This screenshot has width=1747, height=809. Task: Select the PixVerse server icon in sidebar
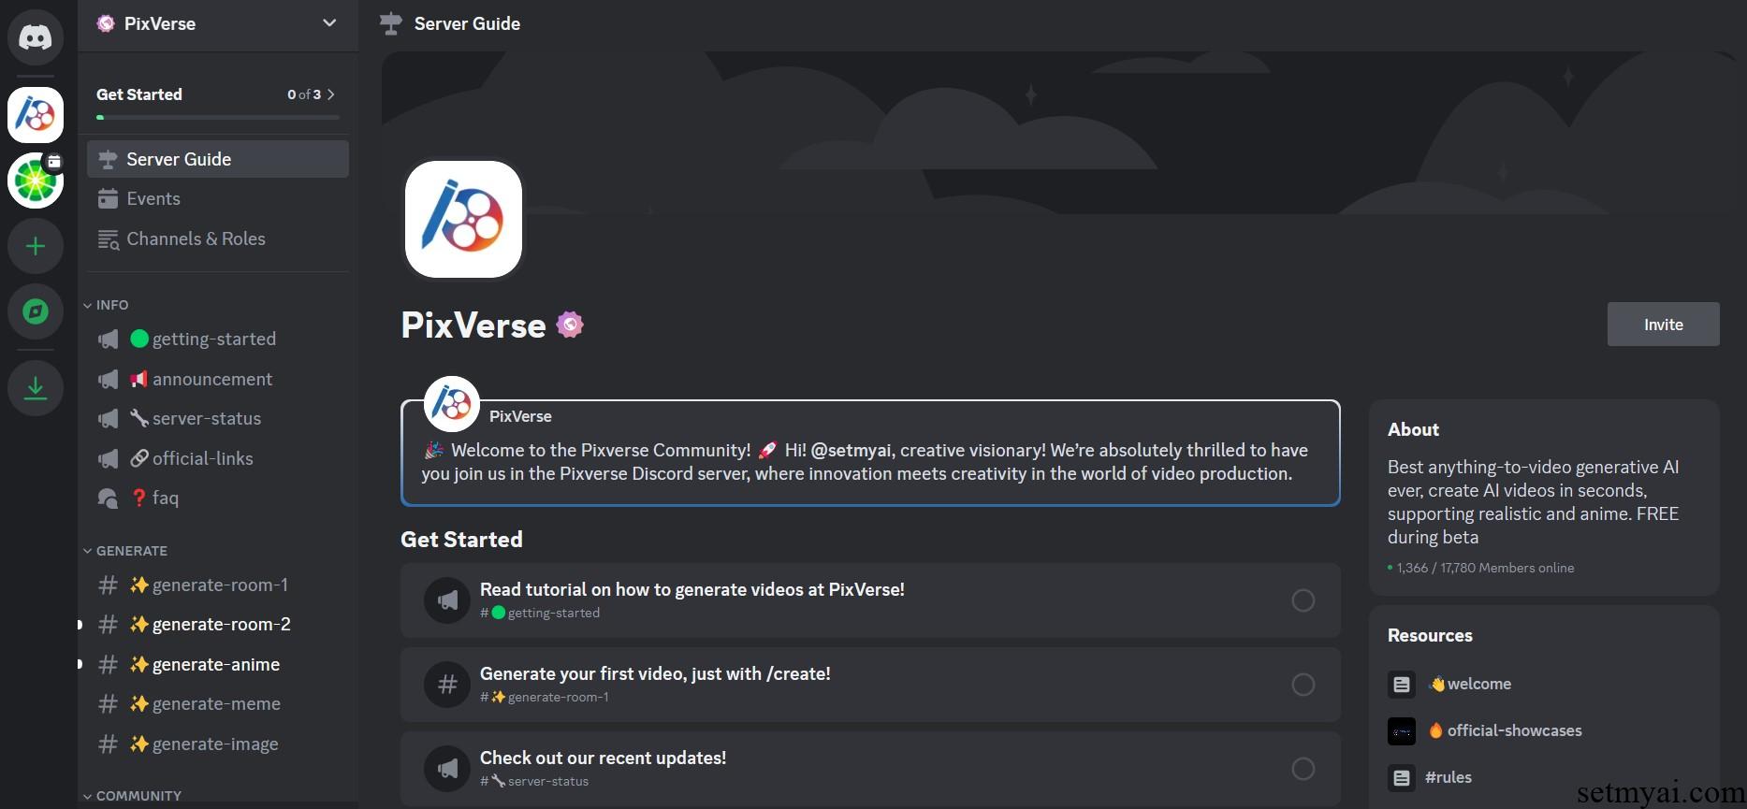36,115
